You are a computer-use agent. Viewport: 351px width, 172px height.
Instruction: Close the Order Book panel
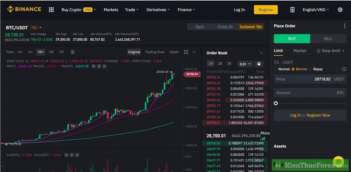tap(261, 53)
